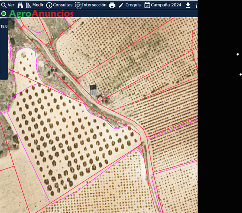This screenshot has width=242, height=213.
Task: Click the binoculars search icon
Action: pyautogui.click(x=20, y=5)
